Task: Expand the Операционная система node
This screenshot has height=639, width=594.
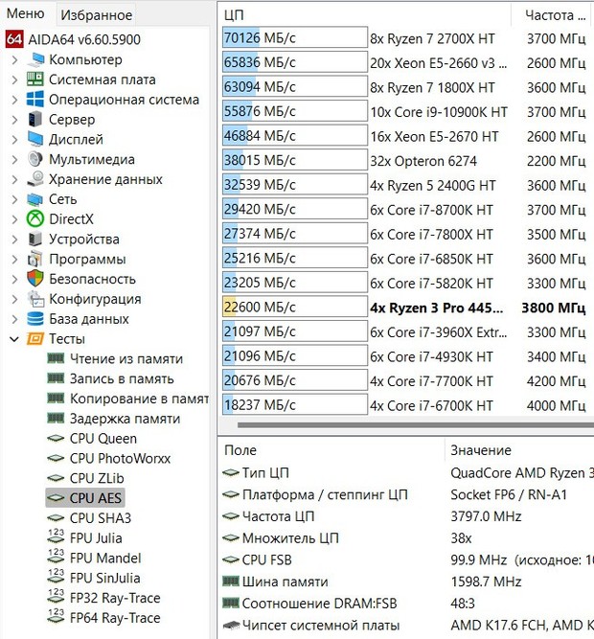Action: [14, 101]
